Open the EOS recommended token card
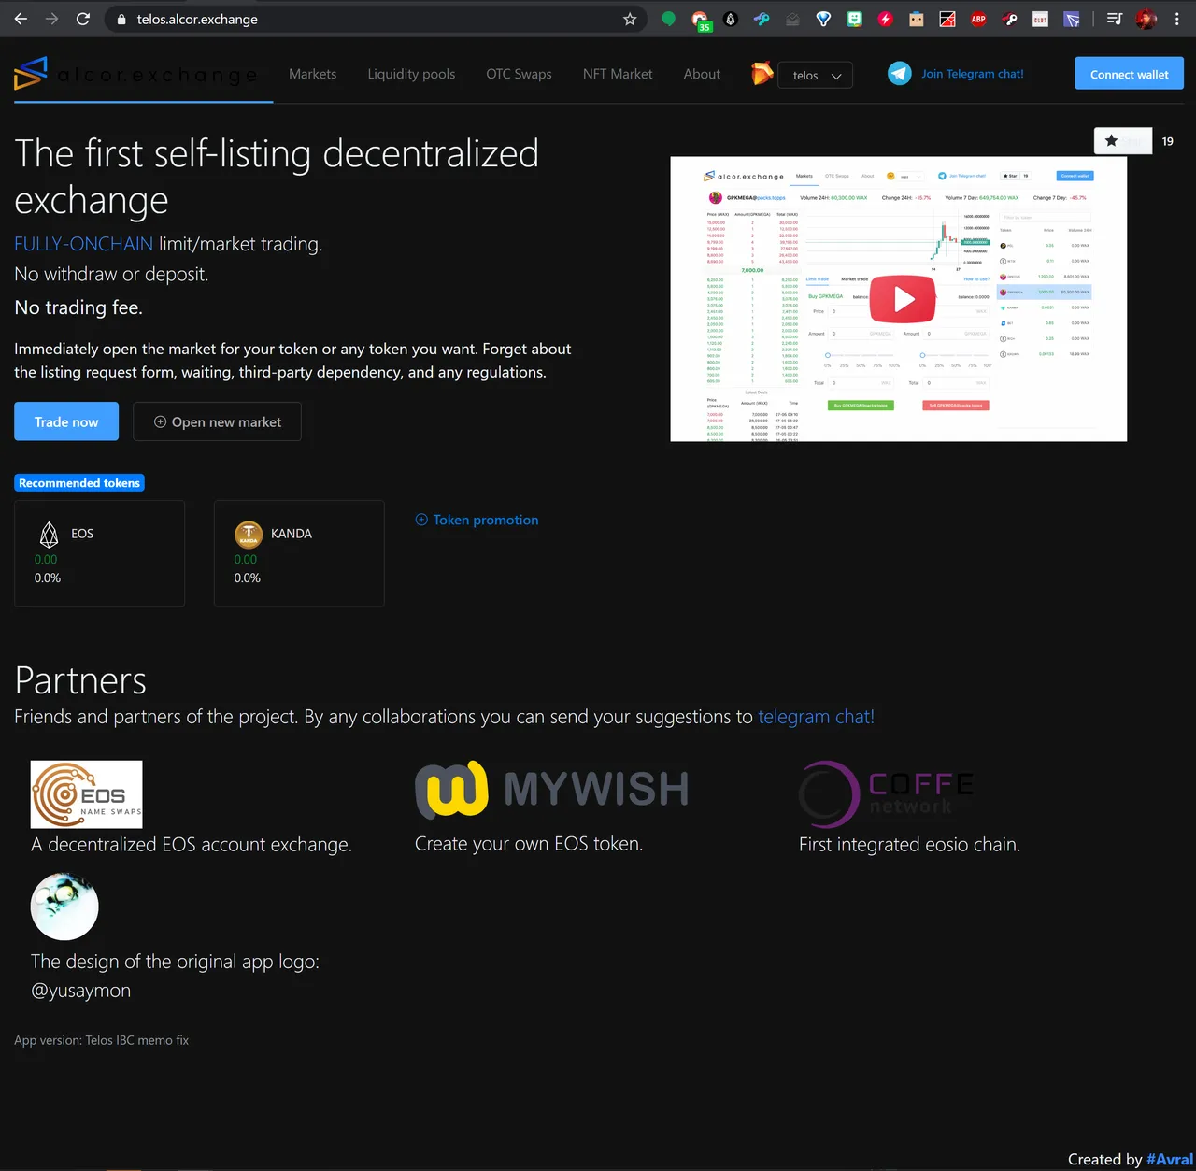Screen dimensions: 1196x1171 tap(99, 553)
